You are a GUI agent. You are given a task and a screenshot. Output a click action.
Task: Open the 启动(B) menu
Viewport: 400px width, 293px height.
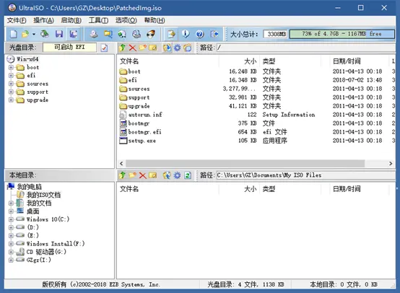[x=71, y=20]
